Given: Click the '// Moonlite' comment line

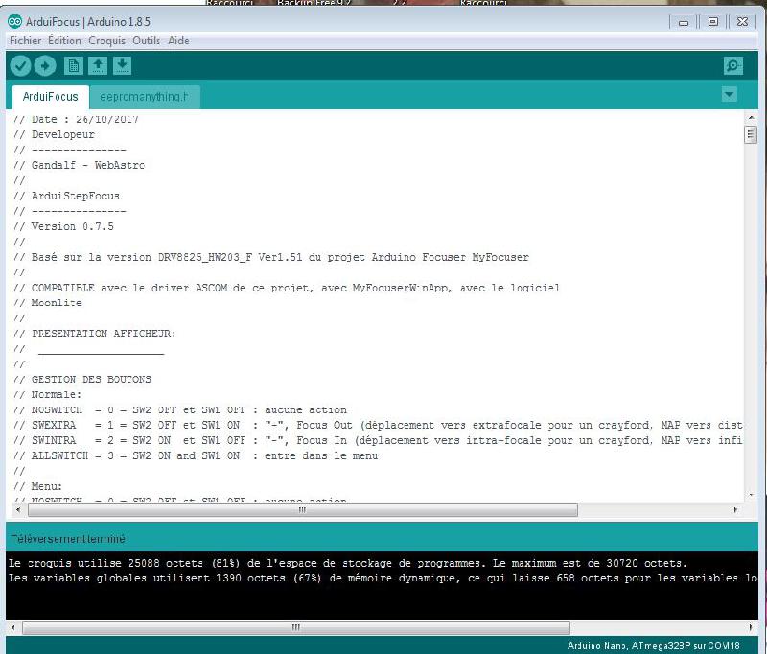Looking at the screenshot, I should point(48,303).
